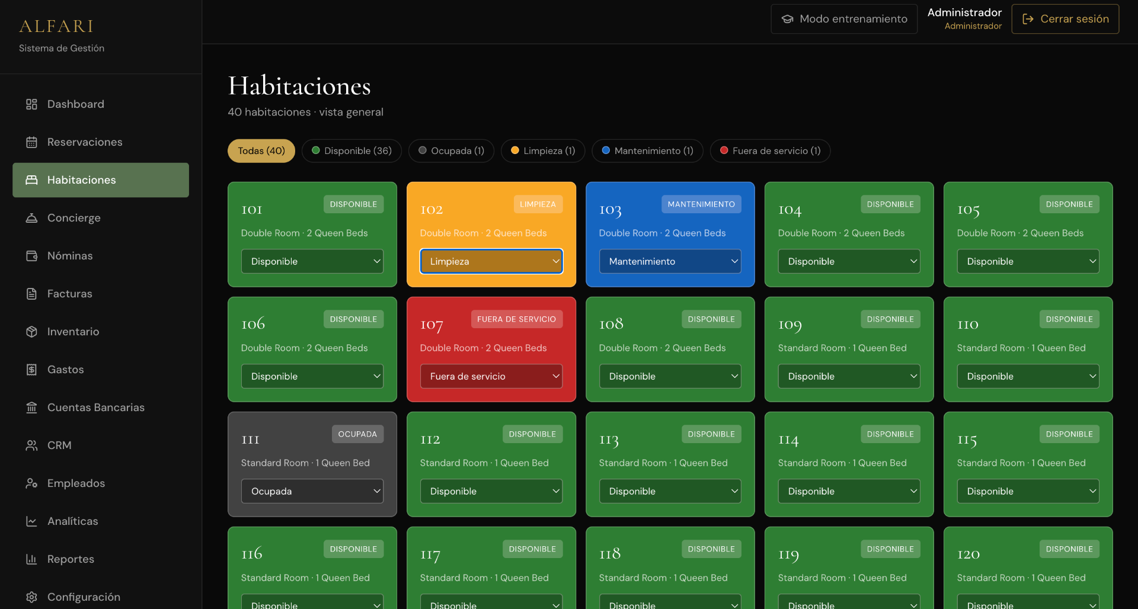Click the Analíticas line chart icon
The width and height of the screenshot is (1138, 609).
[31, 521]
